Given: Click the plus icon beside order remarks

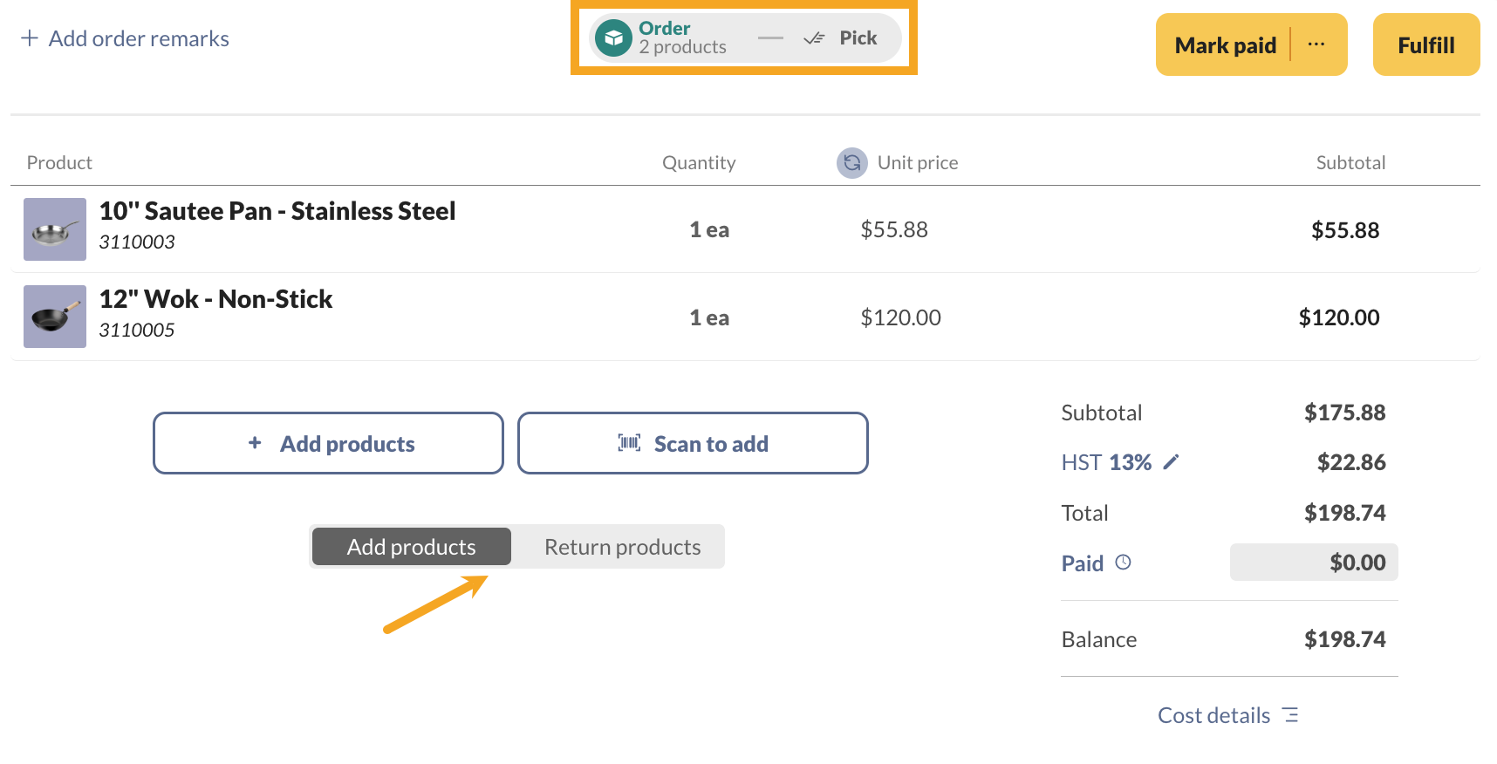Looking at the screenshot, I should 30,38.
